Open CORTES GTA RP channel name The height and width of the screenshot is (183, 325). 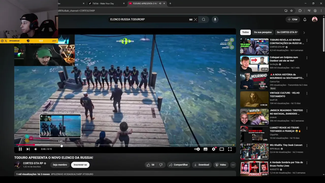(33, 163)
